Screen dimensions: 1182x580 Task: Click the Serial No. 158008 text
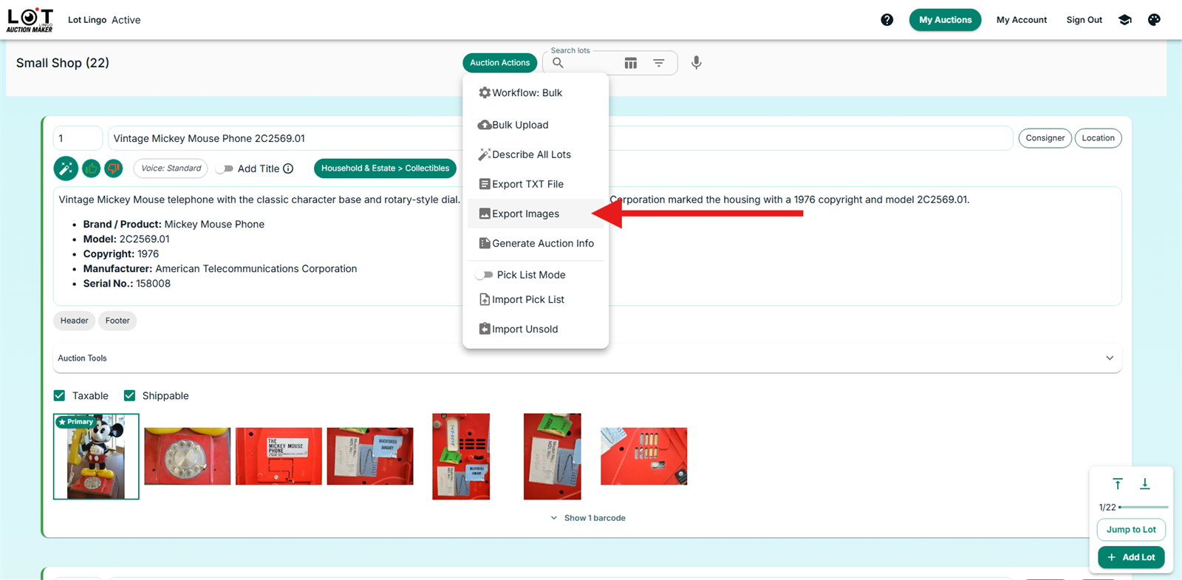coord(126,284)
